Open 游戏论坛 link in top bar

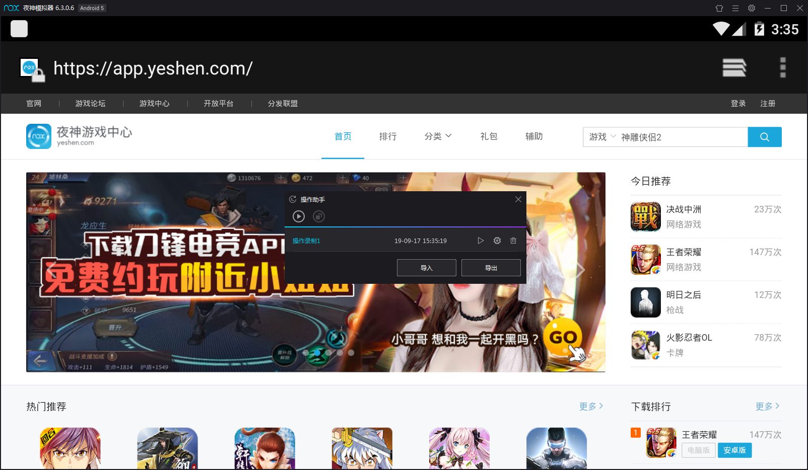(91, 104)
